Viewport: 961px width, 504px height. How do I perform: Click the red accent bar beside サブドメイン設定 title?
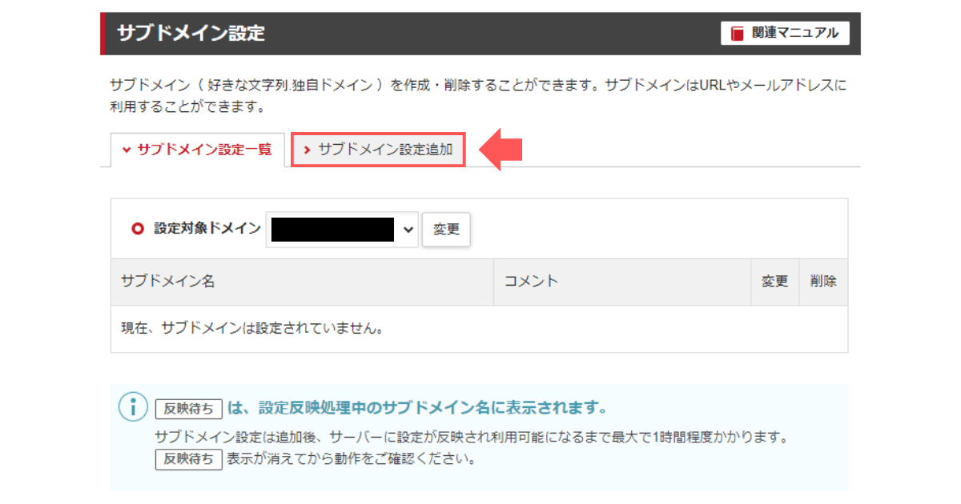point(102,33)
